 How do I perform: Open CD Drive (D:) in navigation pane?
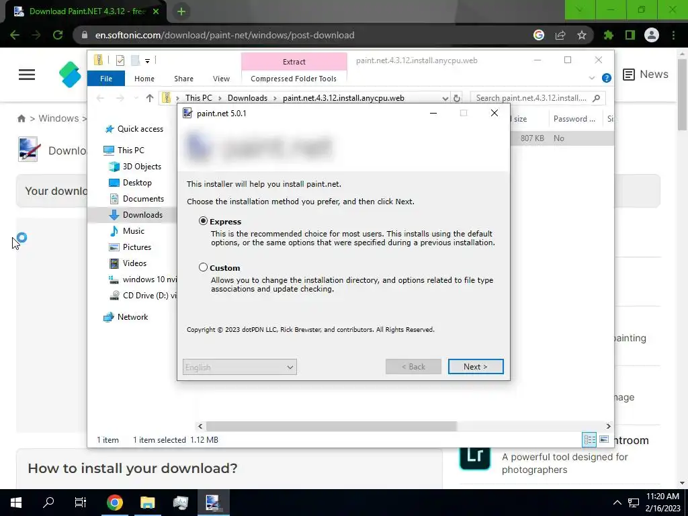click(142, 296)
